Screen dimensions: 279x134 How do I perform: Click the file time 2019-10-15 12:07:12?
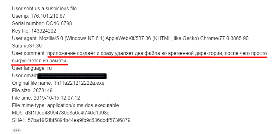coord(57,98)
